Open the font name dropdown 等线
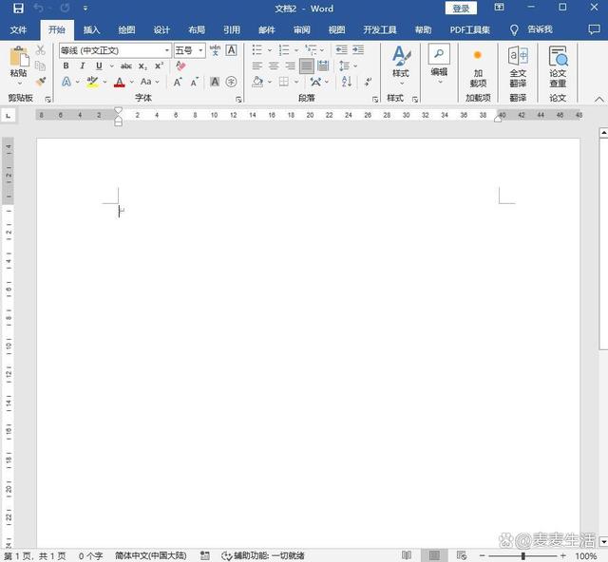Image resolution: width=608 pixels, height=562 pixels. pos(167,50)
